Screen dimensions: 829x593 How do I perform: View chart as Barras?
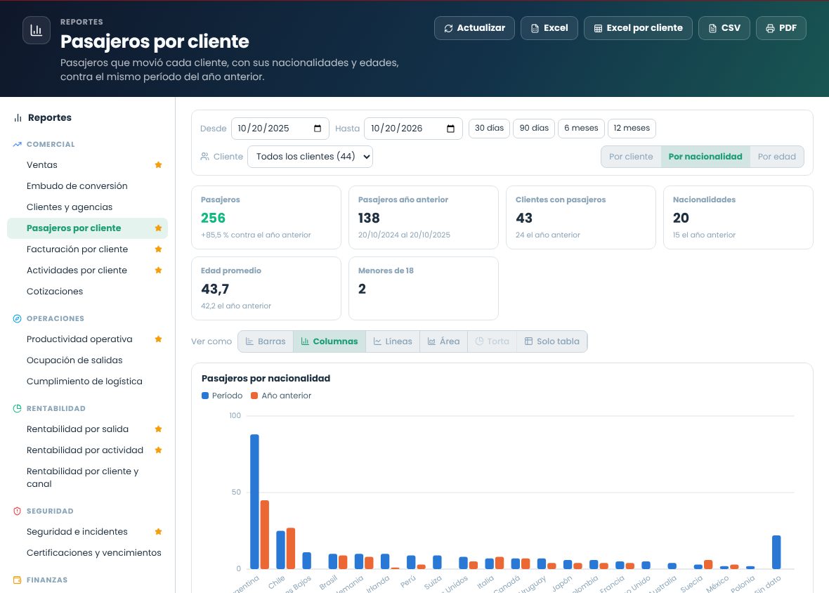(266, 341)
